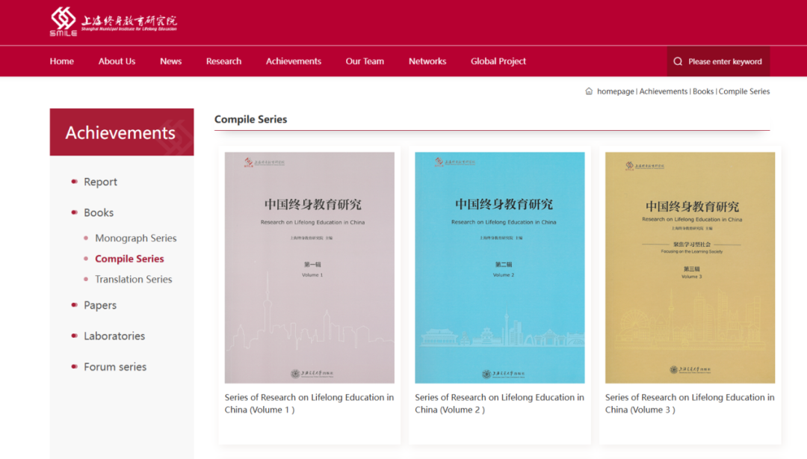Screen dimensions: 807x459
Task: Open Forum series sidebar item
Action: 115,366
